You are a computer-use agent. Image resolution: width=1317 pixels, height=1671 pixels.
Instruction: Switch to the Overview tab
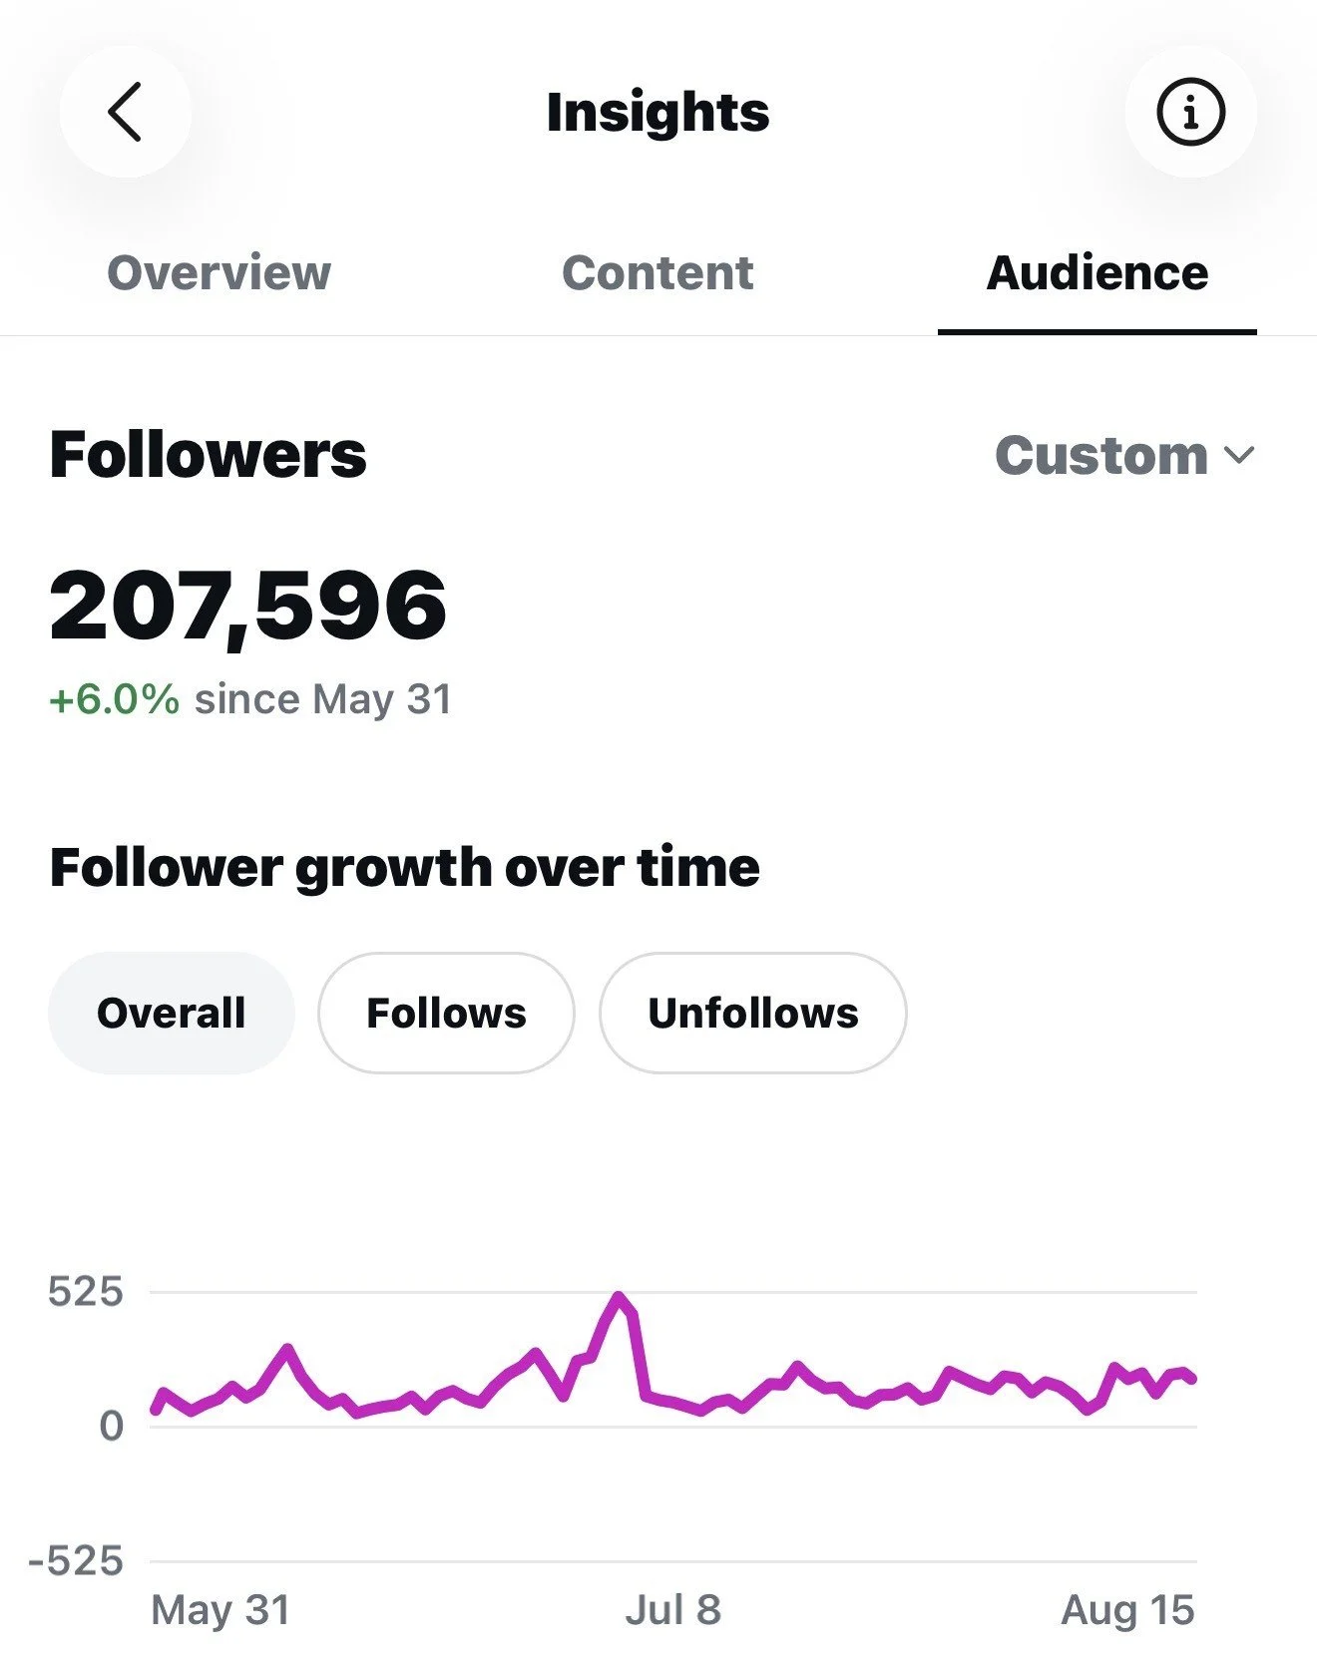click(219, 273)
